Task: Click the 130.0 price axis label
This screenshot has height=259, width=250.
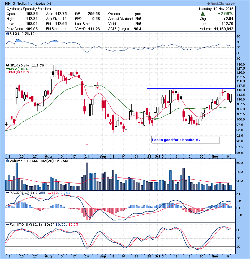Action: pyautogui.click(x=241, y=64)
